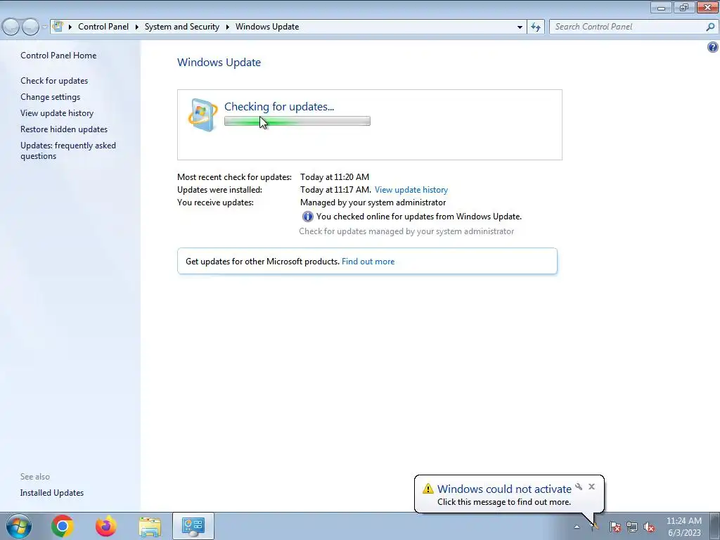720x540 pixels.
Task: Show hidden tray icons arrow
Action: click(x=577, y=527)
